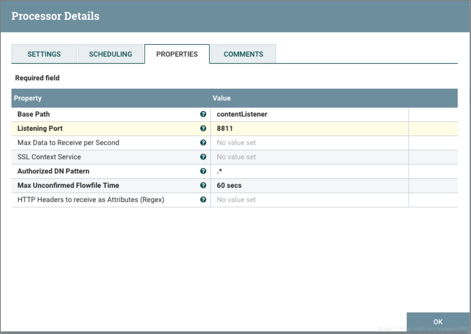471x334 pixels.
Task: Click HTTP Headers to receive as Attributes label
Action: tap(91, 200)
